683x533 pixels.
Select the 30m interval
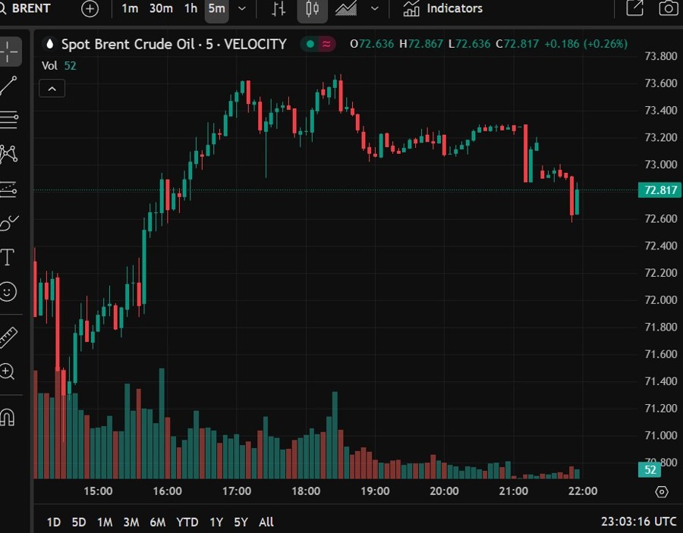pos(161,8)
